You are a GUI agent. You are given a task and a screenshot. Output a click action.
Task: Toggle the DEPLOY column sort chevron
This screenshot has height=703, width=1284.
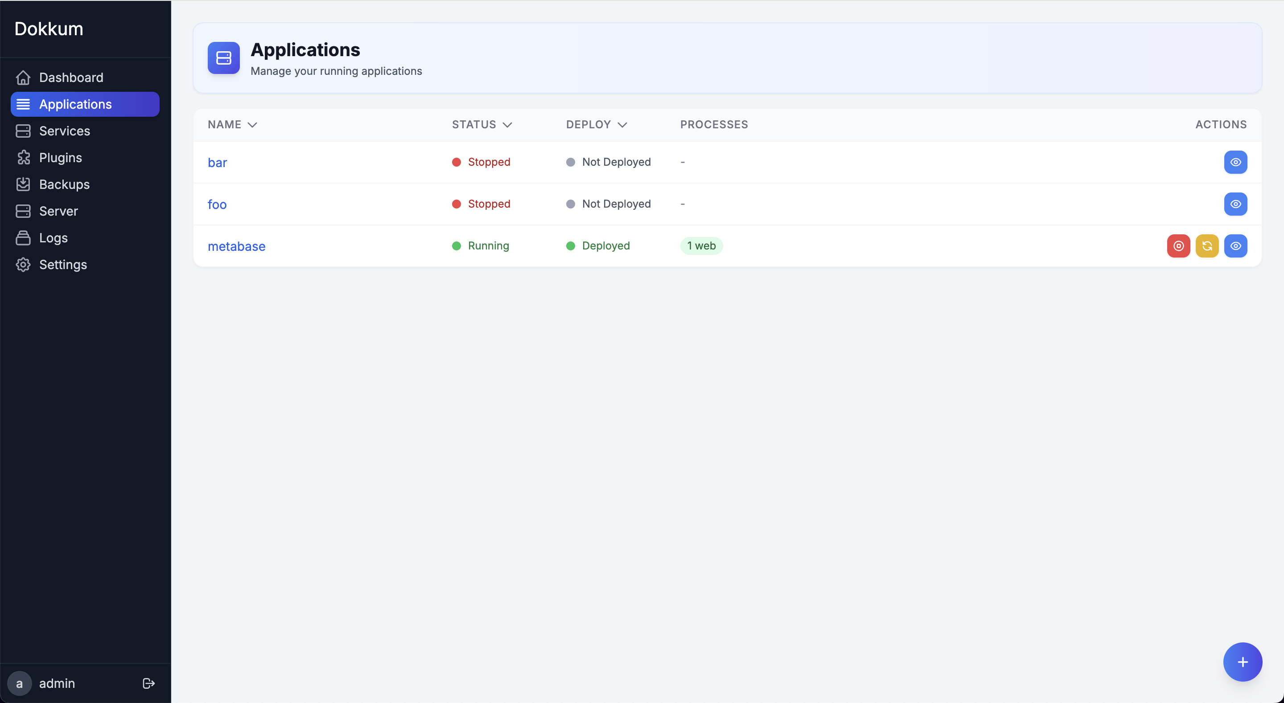pyautogui.click(x=622, y=125)
